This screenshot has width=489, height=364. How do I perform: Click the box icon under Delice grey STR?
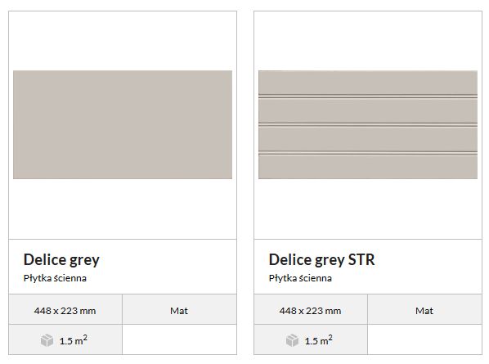pyautogui.click(x=292, y=340)
